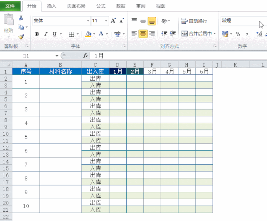Apply the percent style icon
This screenshot has width=267, height=221.
238,34
